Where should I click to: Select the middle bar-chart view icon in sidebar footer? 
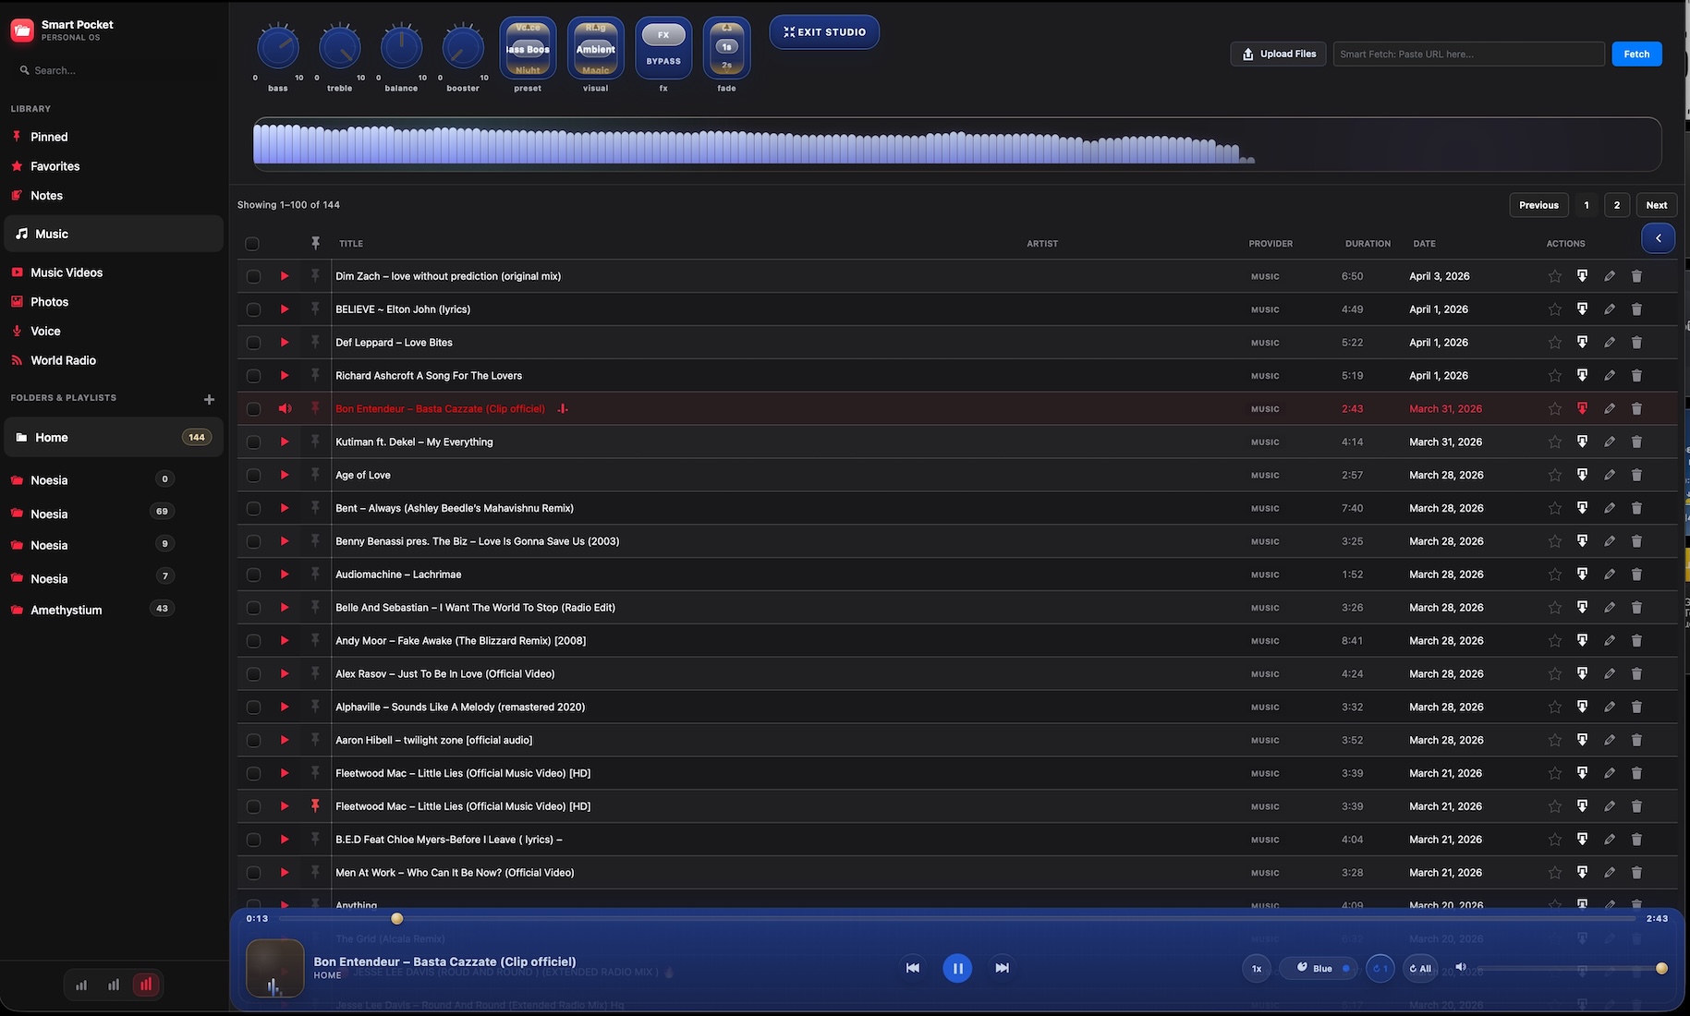114,985
